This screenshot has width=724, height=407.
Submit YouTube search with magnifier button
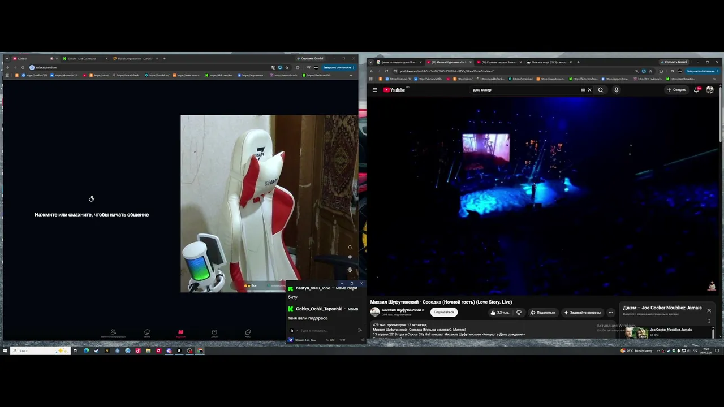(x=601, y=90)
